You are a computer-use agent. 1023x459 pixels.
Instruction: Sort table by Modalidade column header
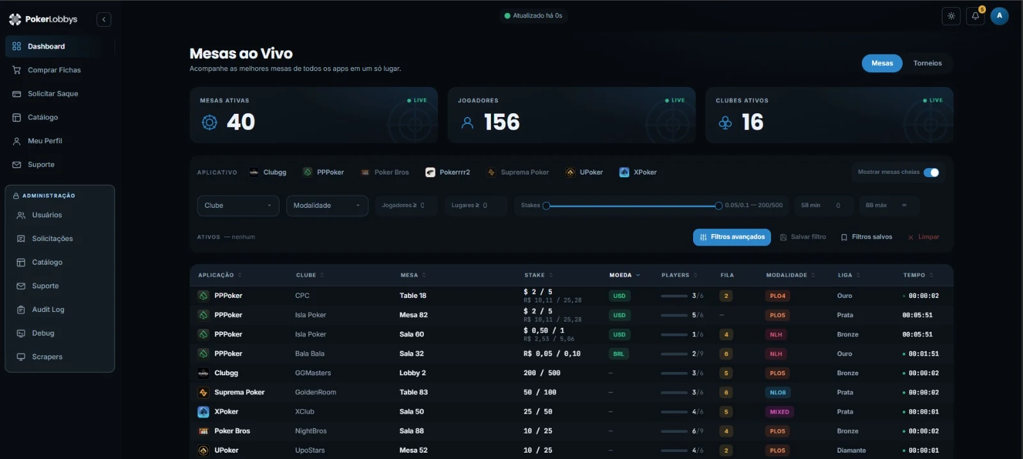[790, 275]
